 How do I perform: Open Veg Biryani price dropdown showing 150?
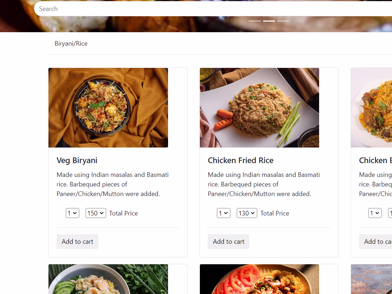(96, 213)
